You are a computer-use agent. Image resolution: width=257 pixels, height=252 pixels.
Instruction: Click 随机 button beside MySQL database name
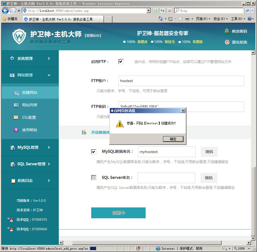(x=209, y=152)
